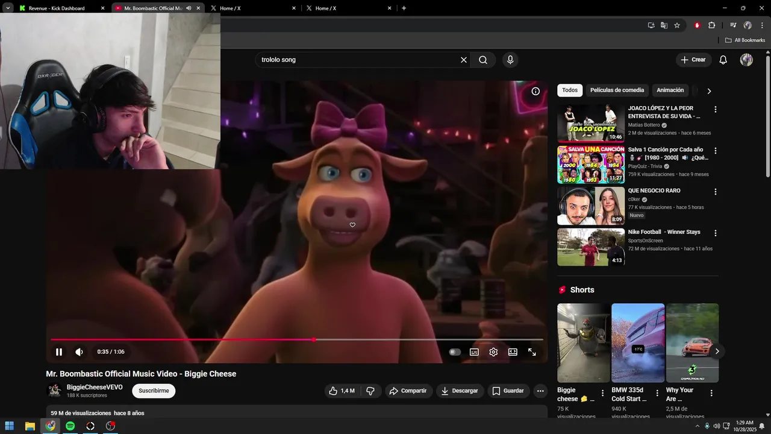Image resolution: width=771 pixels, height=434 pixels.
Task: Select the Todos filter chip
Action: point(570,90)
